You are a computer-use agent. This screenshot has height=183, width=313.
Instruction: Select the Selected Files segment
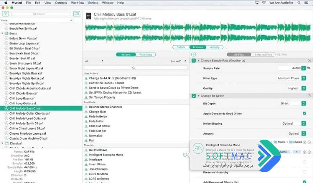pyautogui.click(x=263, y=55)
